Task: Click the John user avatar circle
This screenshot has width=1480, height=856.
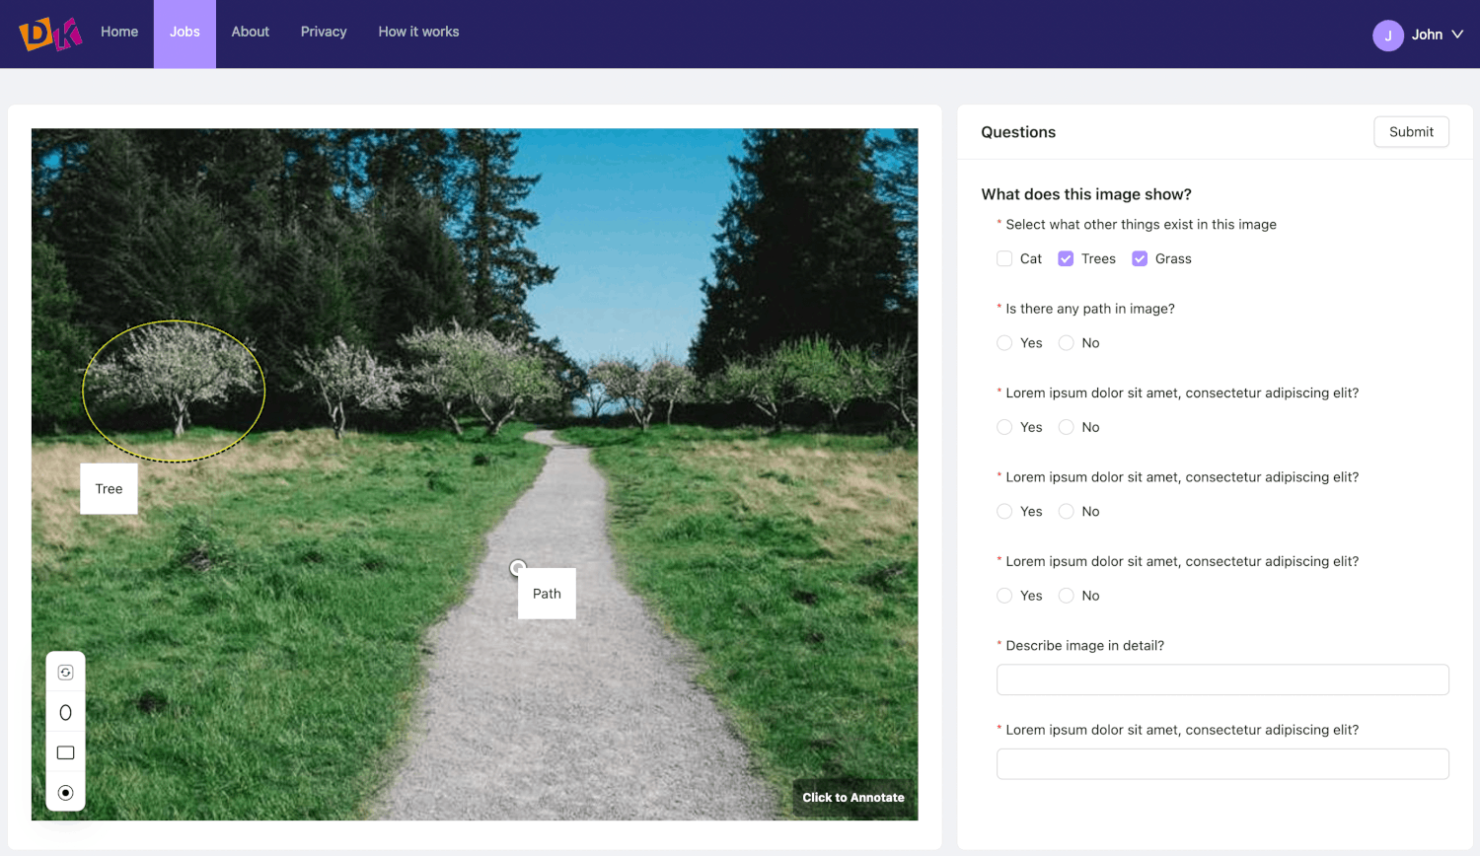Action: pos(1388,35)
